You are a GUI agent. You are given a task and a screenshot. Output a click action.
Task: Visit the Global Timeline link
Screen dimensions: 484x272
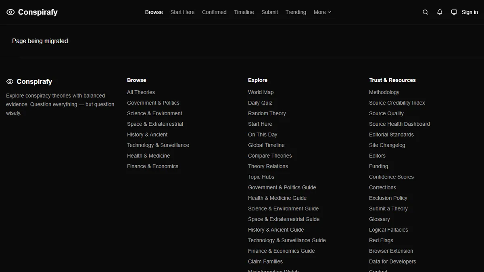266,145
